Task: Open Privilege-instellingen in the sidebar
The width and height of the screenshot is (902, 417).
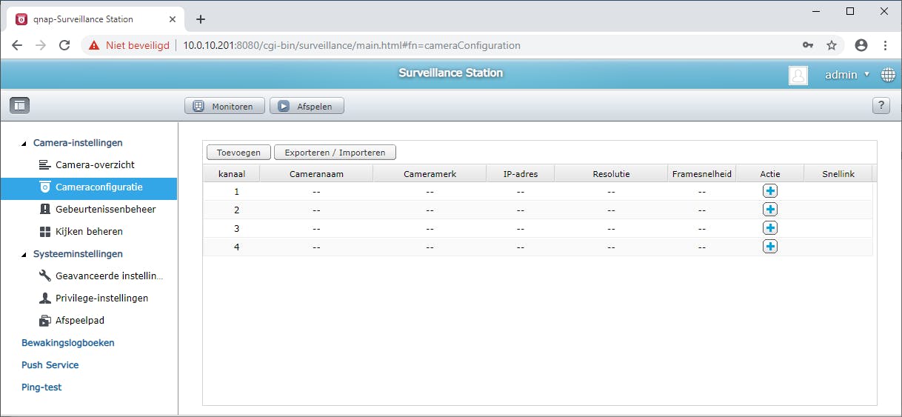Action: (x=89, y=298)
